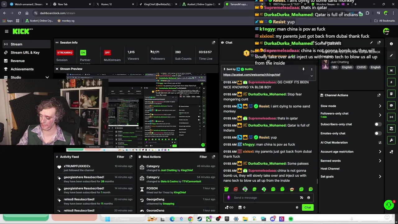The height and width of the screenshot is (224, 398).
Task: Click the chat bubble sidebar icon
Action: pos(391,105)
